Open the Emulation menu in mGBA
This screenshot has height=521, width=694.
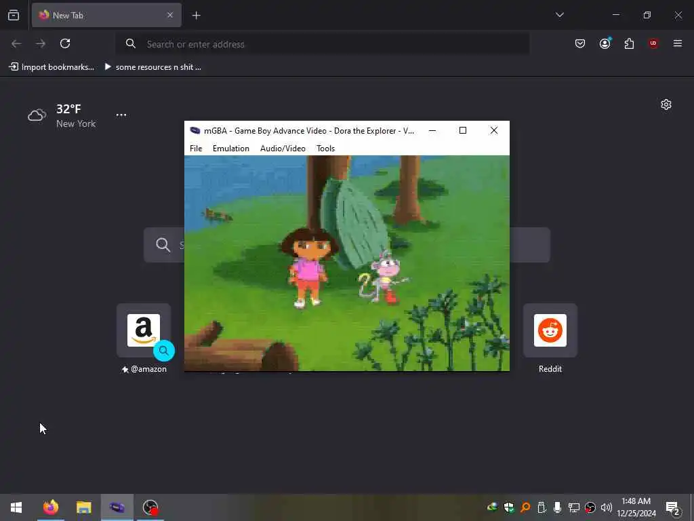(230, 149)
